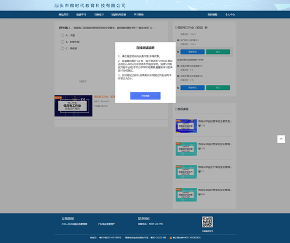The height and width of the screenshot is (243, 290).
Task: Open recommended course title beside 683 count
Action: pos(215,190)
